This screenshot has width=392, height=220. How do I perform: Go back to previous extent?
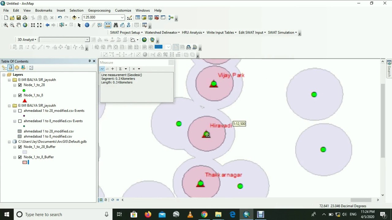point(47,25)
